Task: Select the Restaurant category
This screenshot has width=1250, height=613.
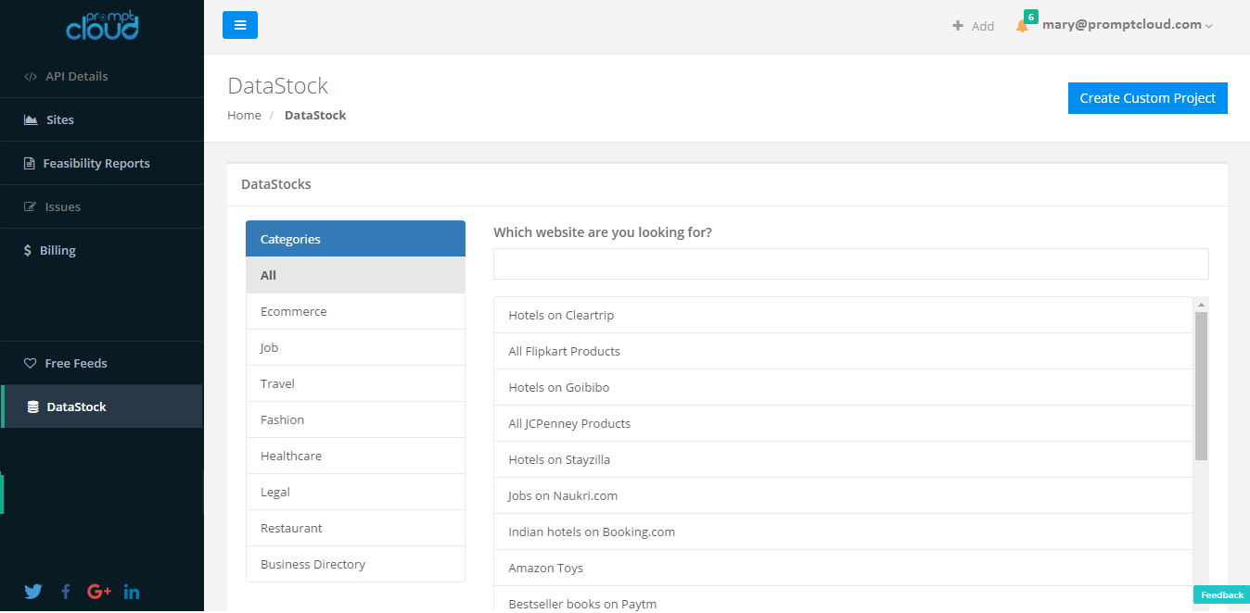Action: [355, 528]
